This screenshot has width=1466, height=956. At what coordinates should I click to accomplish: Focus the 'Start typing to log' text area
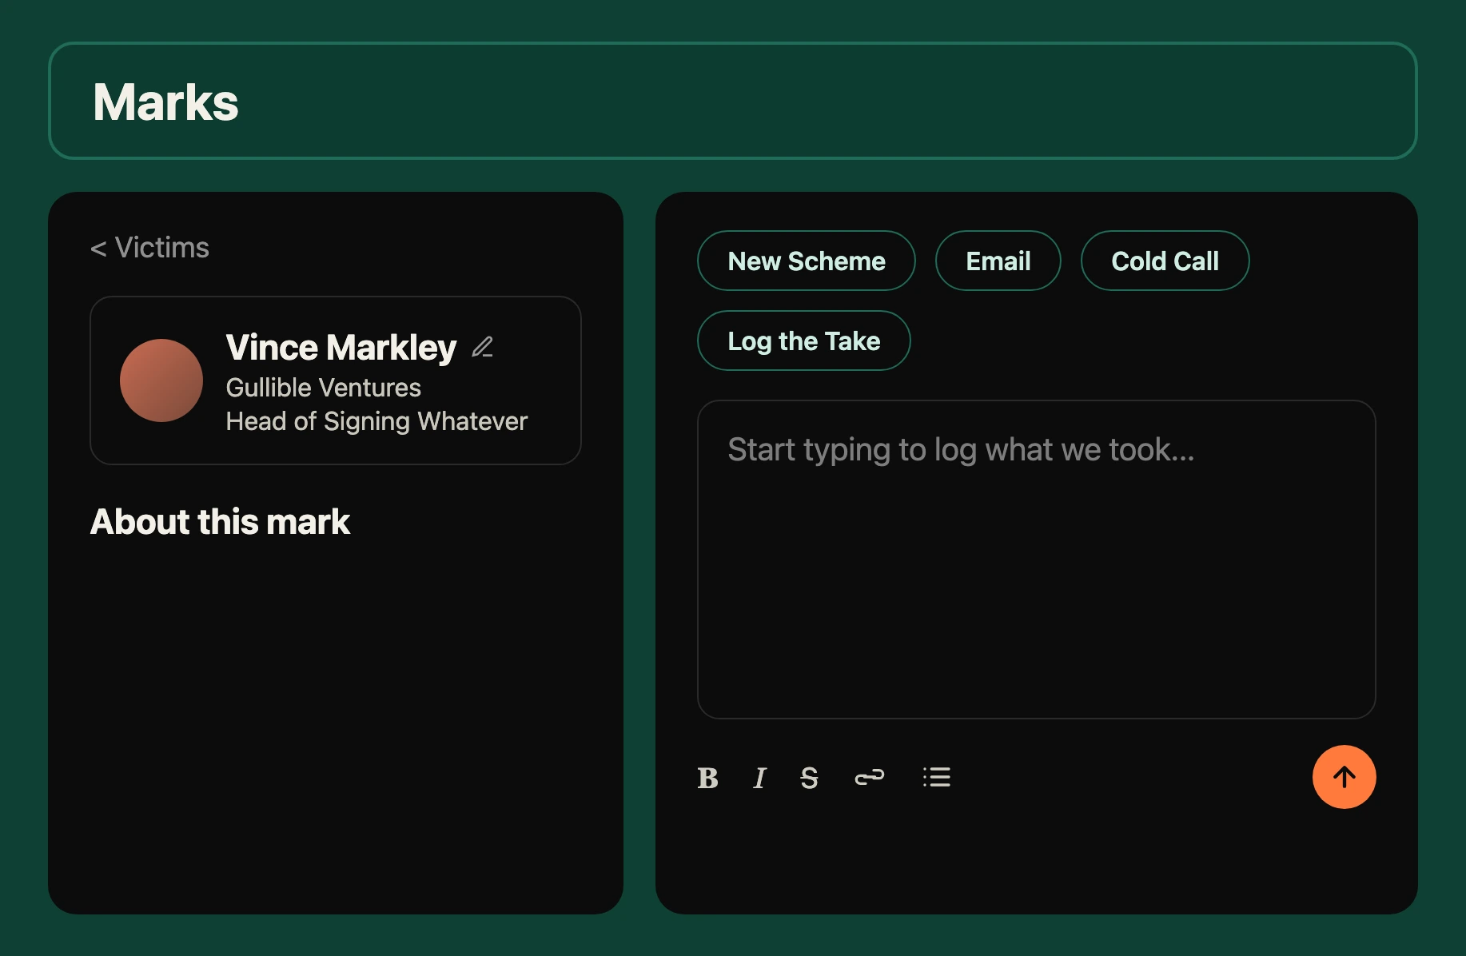click(x=1036, y=560)
